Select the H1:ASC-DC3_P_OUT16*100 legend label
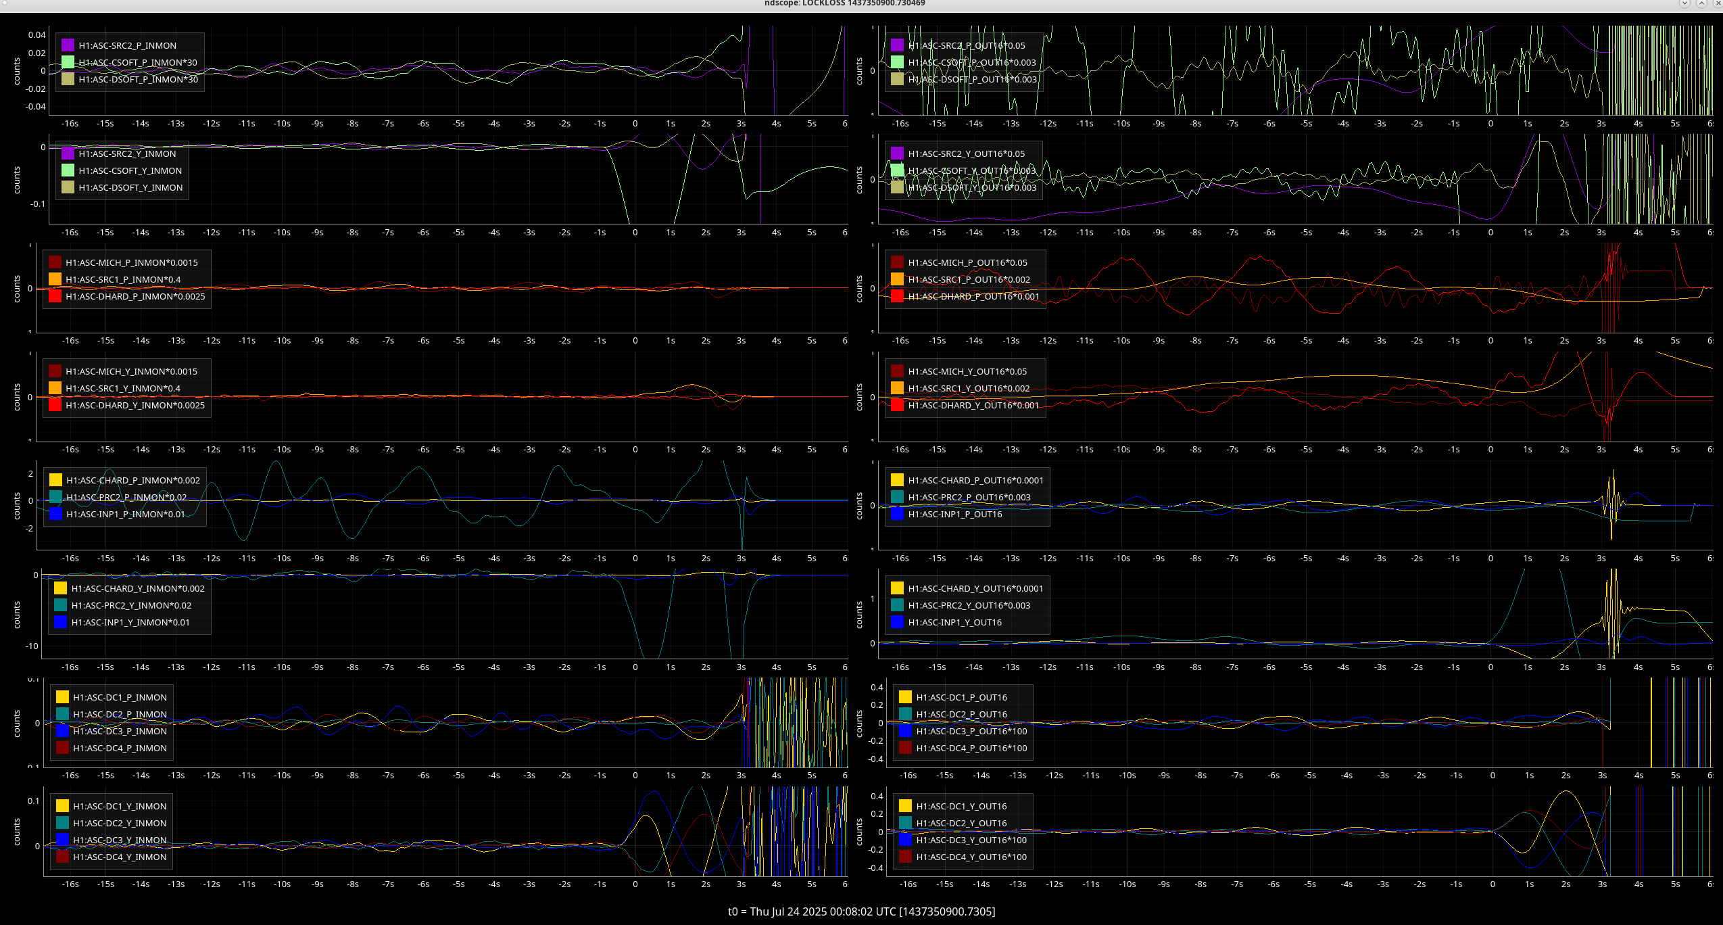 pos(971,731)
